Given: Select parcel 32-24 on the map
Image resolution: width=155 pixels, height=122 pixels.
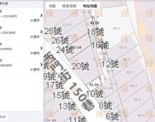Looking at the screenshot, I should click(77, 47).
